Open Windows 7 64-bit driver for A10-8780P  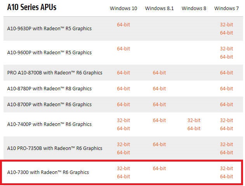[x=226, y=89]
